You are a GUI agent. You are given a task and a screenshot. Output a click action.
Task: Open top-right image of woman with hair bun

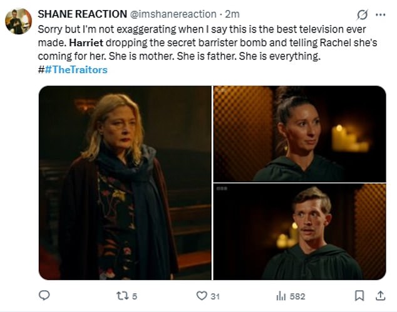299,133
